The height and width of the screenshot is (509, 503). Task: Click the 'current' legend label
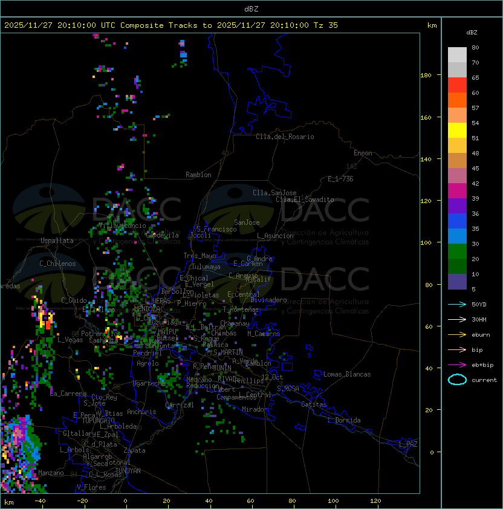[484, 380]
